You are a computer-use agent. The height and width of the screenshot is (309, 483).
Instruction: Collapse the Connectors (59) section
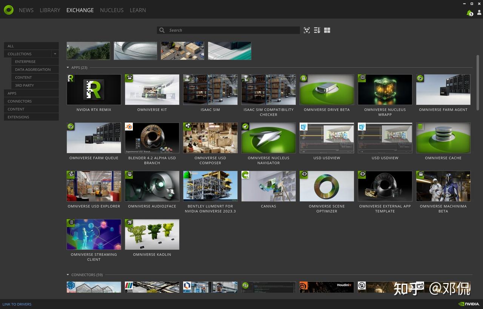click(x=68, y=275)
